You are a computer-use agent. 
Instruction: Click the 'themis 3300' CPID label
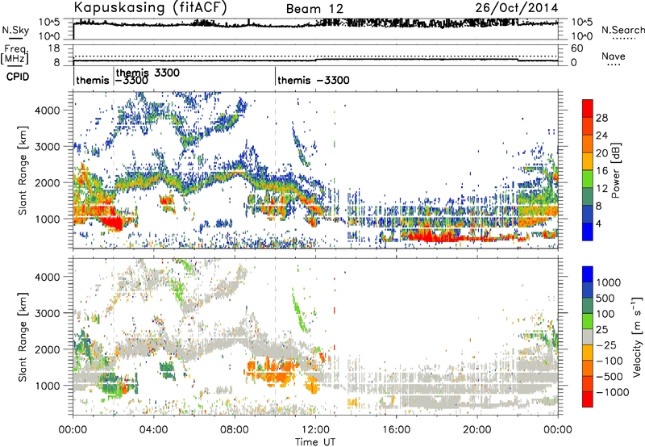pyautogui.click(x=148, y=73)
